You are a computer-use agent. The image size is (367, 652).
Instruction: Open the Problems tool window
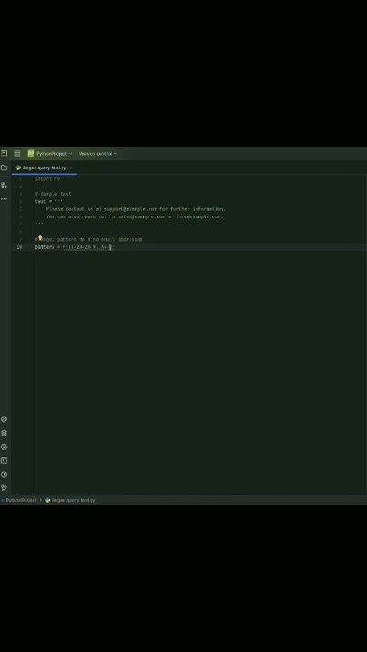click(x=5, y=474)
